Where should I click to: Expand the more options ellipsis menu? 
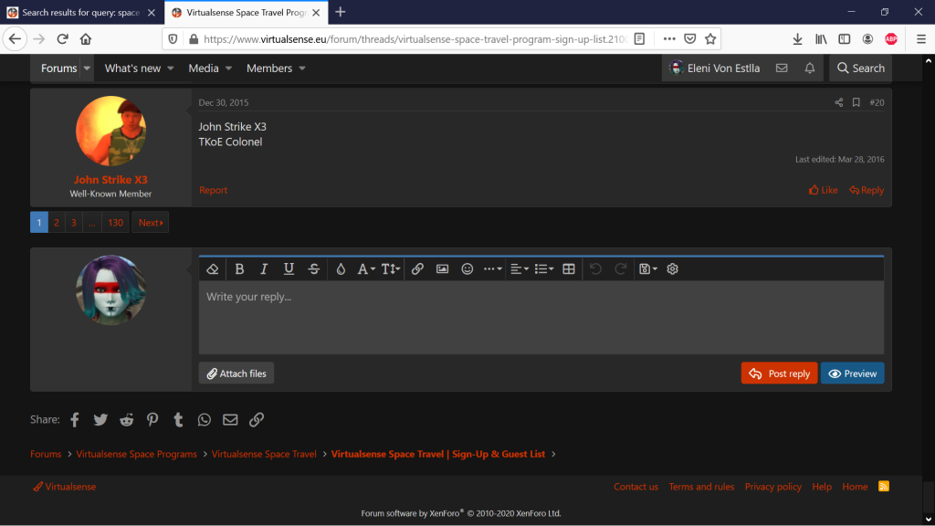492,269
